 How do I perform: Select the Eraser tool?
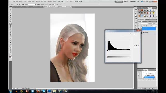[x=10, y=30]
